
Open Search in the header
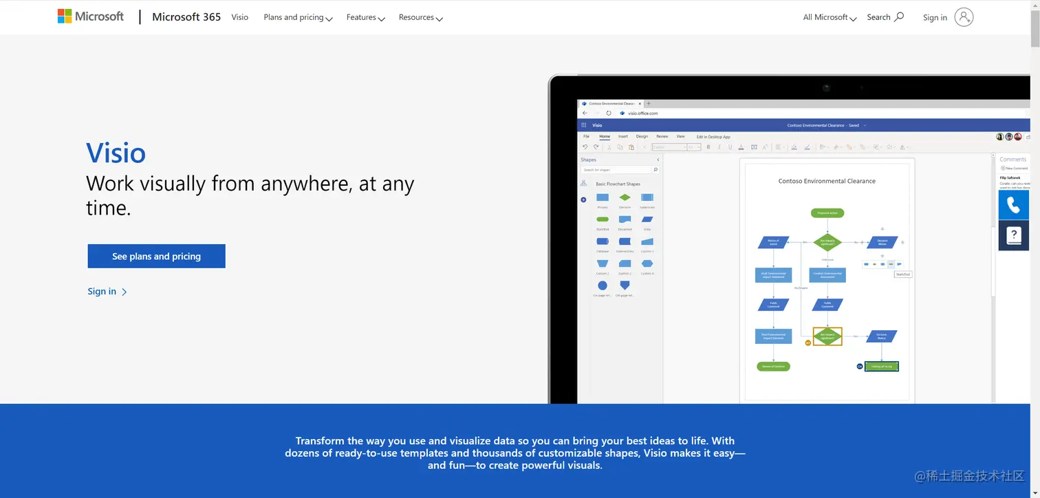coord(885,17)
